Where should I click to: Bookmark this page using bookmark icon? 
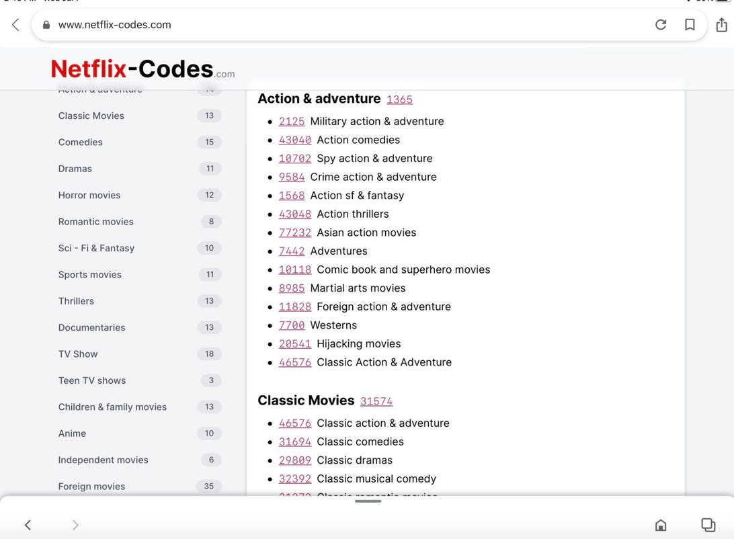pyautogui.click(x=690, y=25)
